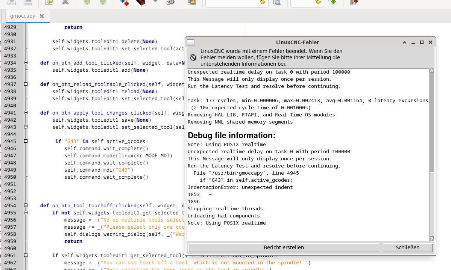Click the scroll-up arrow in error dialog
Viewport: 451px width, 270px height.
(x=432, y=70)
